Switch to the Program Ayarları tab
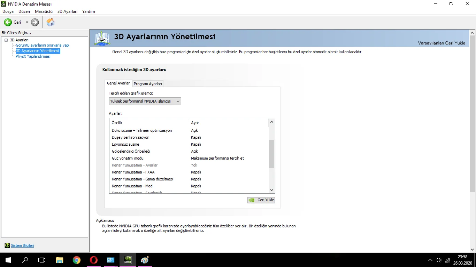The width and height of the screenshot is (476, 267). point(148,84)
